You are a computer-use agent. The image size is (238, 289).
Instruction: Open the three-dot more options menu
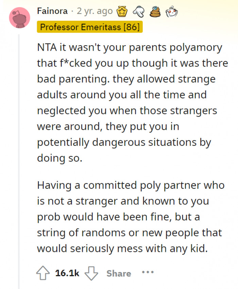click(148, 273)
